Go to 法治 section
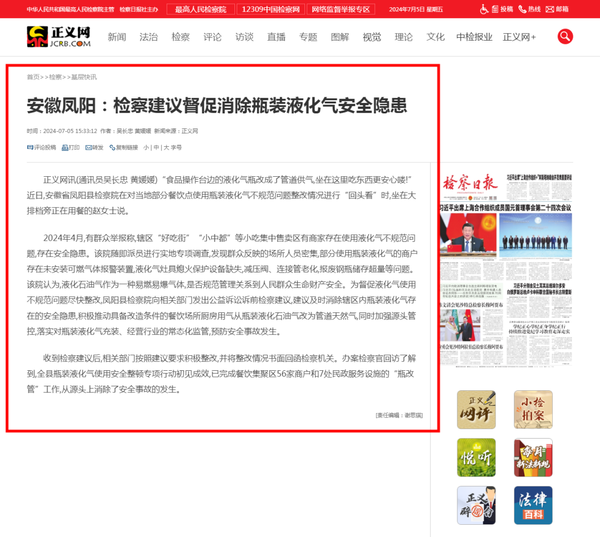 point(148,37)
